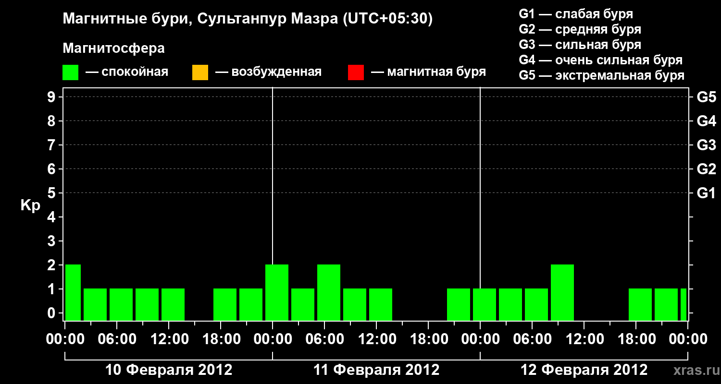
Task: Click 'G2 — средняя буря' legend line
Action: (x=580, y=29)
